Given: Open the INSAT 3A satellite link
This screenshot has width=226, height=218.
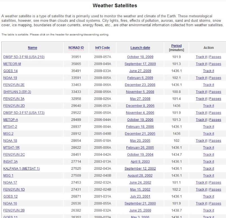Looking at the screenshot, I should pyautogui.click(x=10, y=162).
